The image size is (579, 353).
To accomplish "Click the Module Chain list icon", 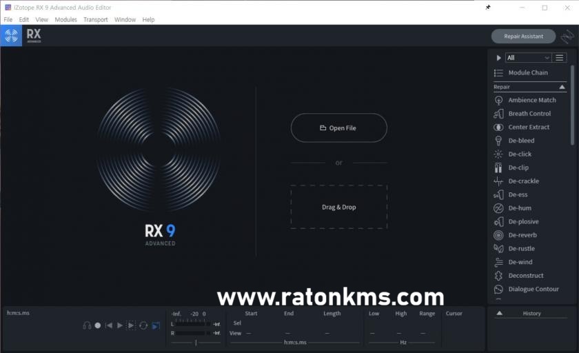I will point(498,73).
